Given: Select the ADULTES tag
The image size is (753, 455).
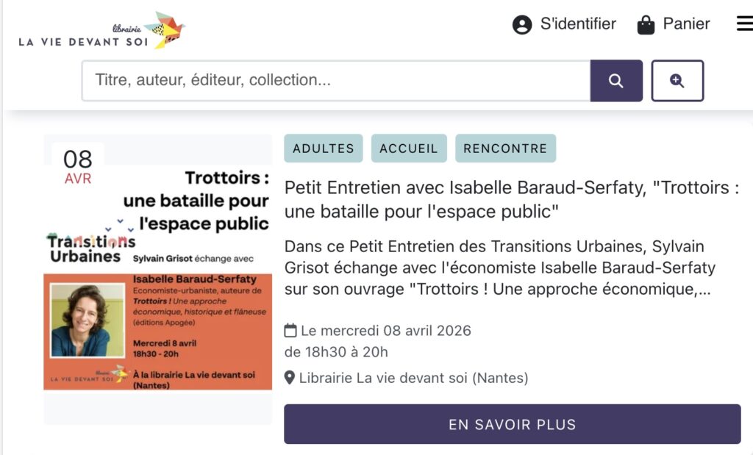Looking at the screenshot, I should click(323, 148).
